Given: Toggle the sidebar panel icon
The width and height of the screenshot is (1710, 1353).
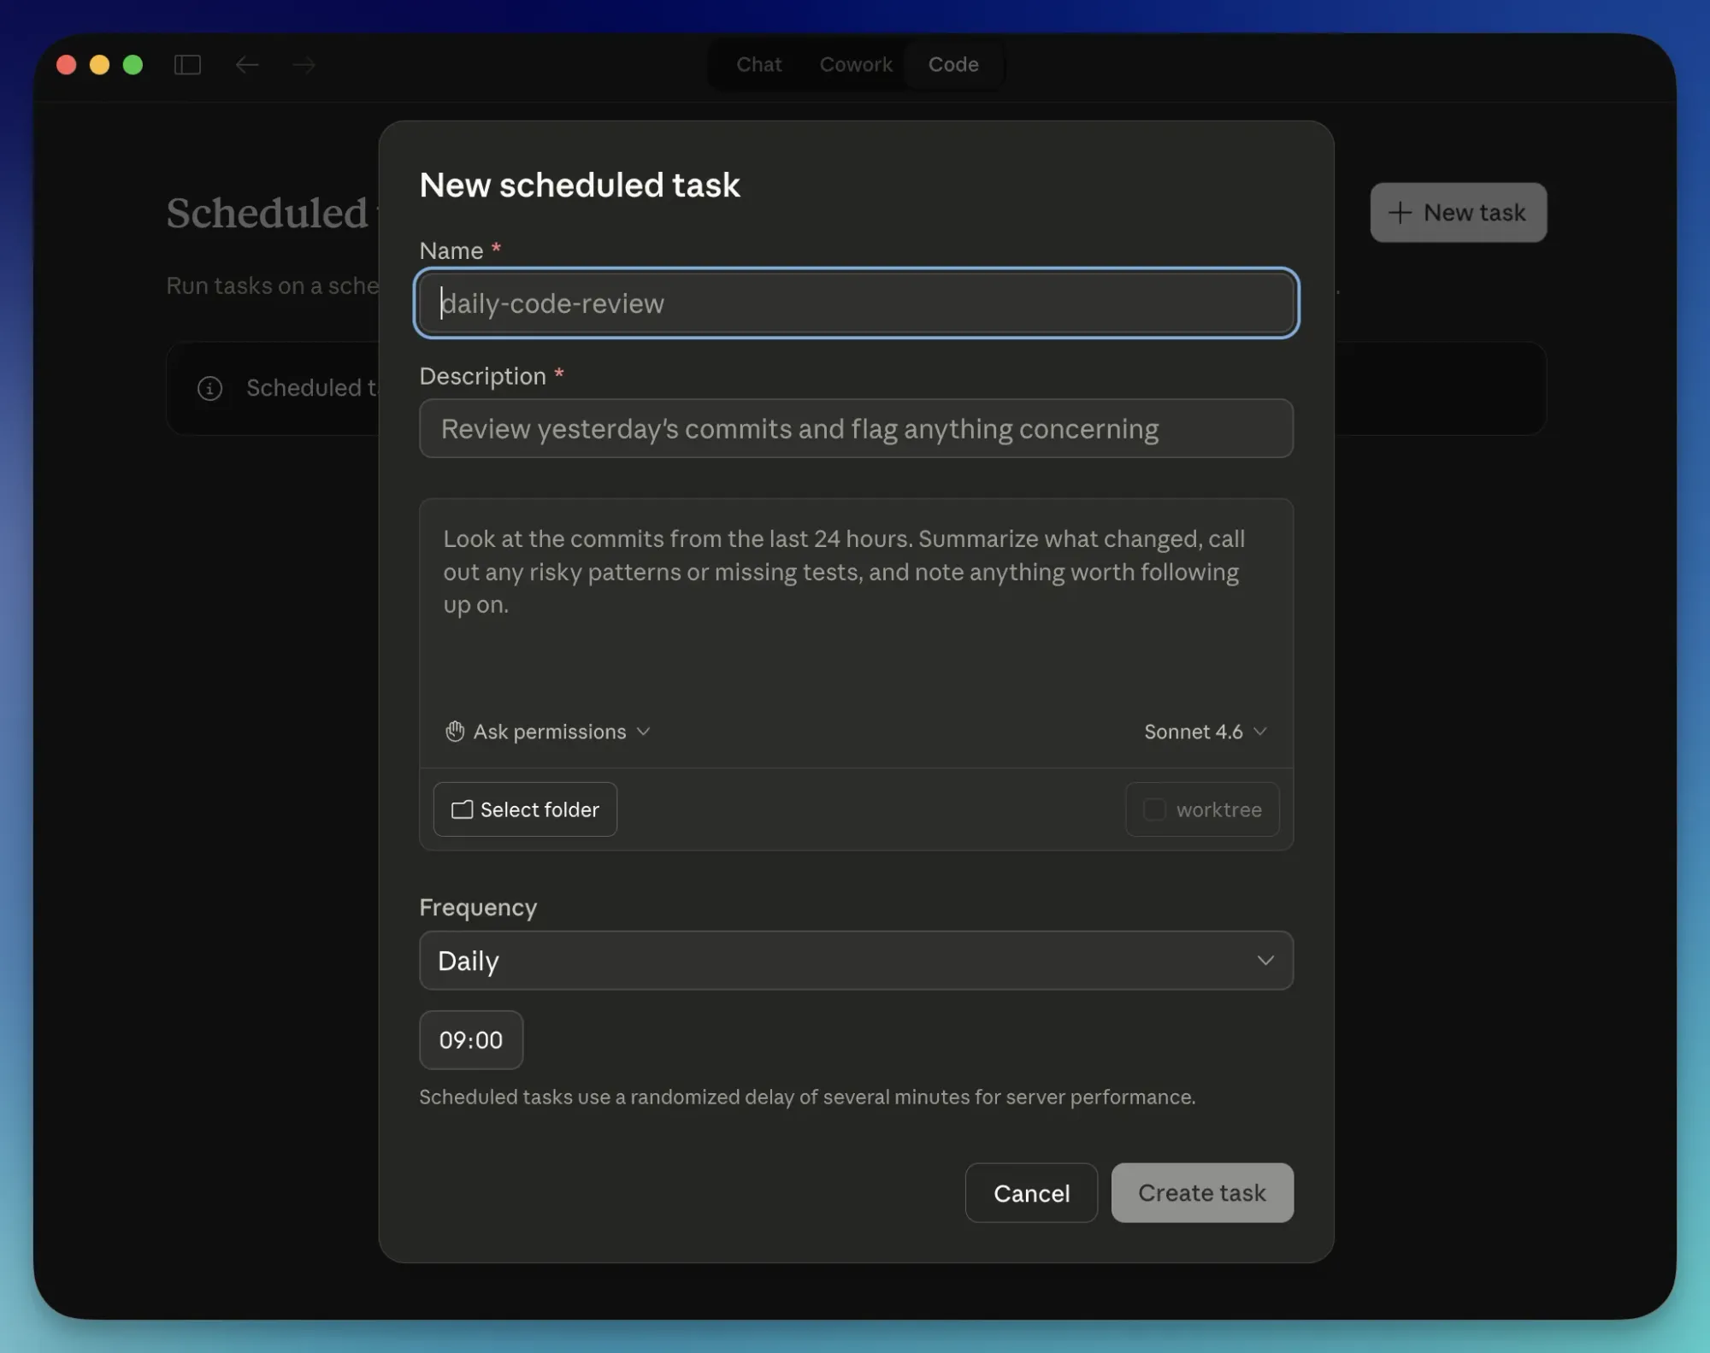Looking at the screenshot, I should [x=187, y=65].
